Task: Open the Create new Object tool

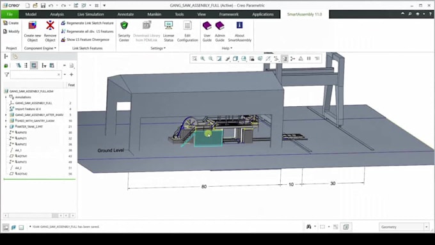Action: coord(33,31)
